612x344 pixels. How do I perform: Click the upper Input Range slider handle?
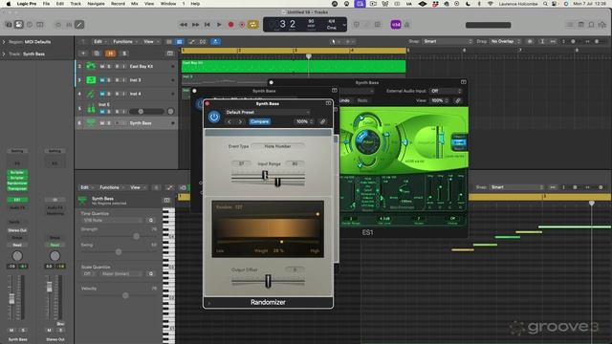[265, 175]
